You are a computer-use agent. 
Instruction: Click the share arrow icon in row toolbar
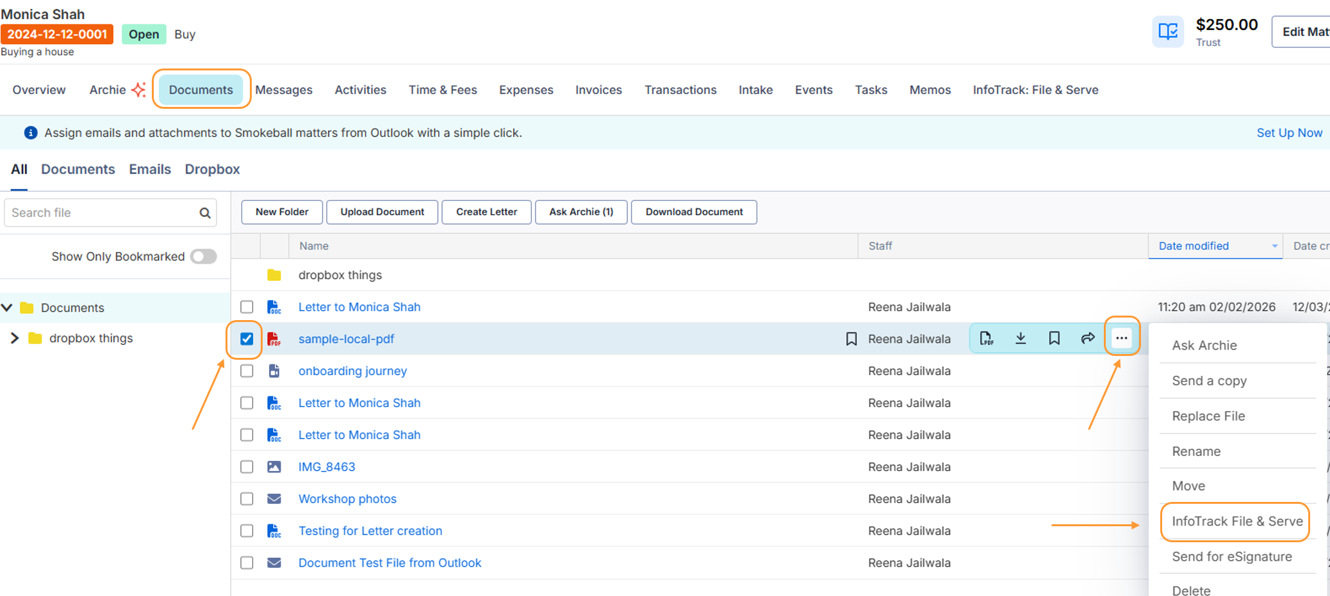[x=1087, y=339]
